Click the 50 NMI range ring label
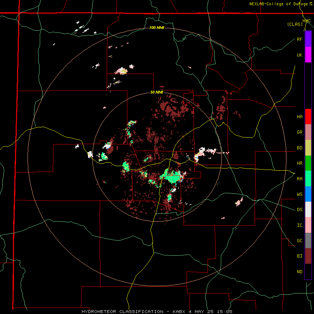Screen dimensions: 314x314 pyautogui.click(x=157, y=92)
